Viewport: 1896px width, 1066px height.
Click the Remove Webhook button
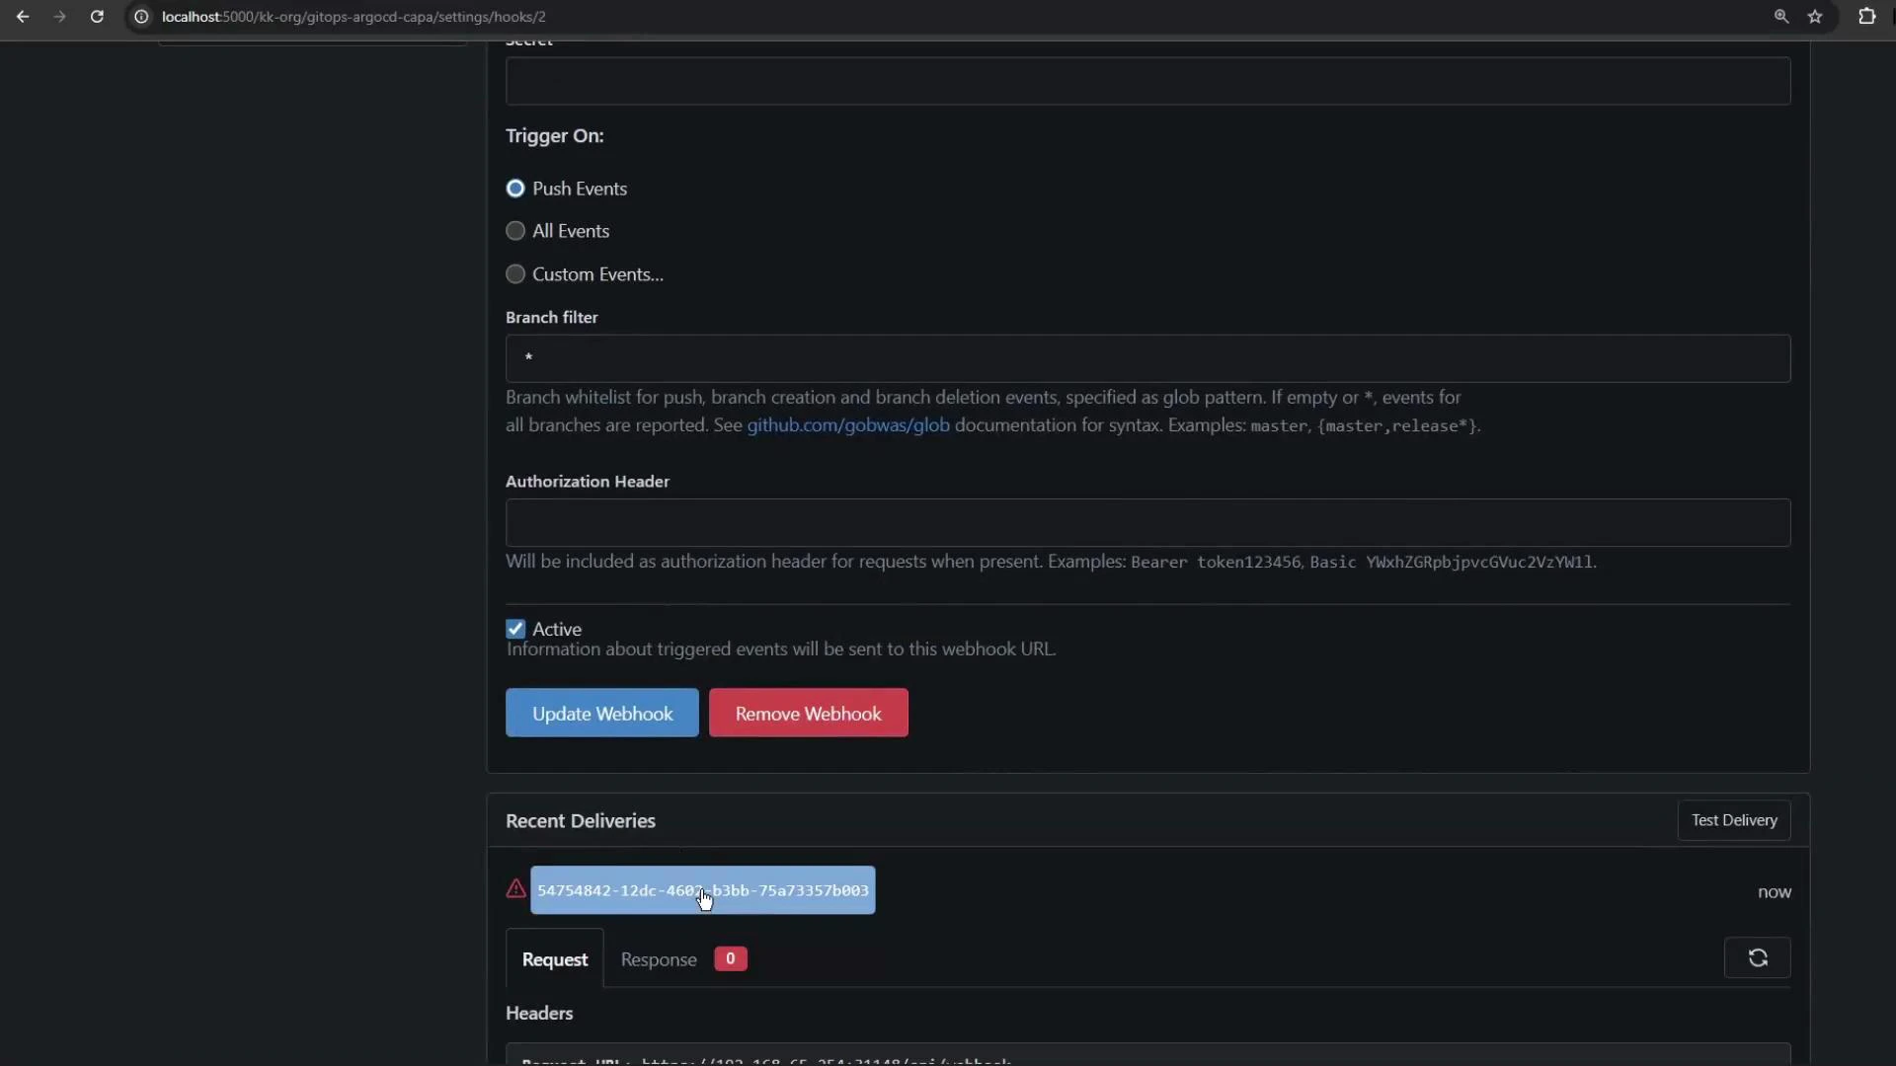(808, 713)
